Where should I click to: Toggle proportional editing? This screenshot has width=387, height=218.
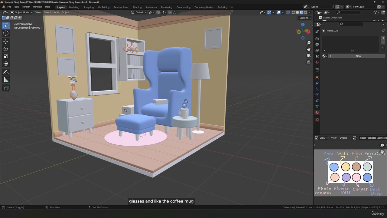pos(170,12)
